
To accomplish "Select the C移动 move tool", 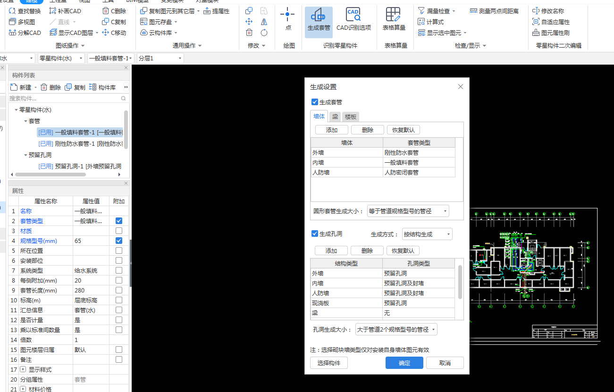I will (114, 33).
